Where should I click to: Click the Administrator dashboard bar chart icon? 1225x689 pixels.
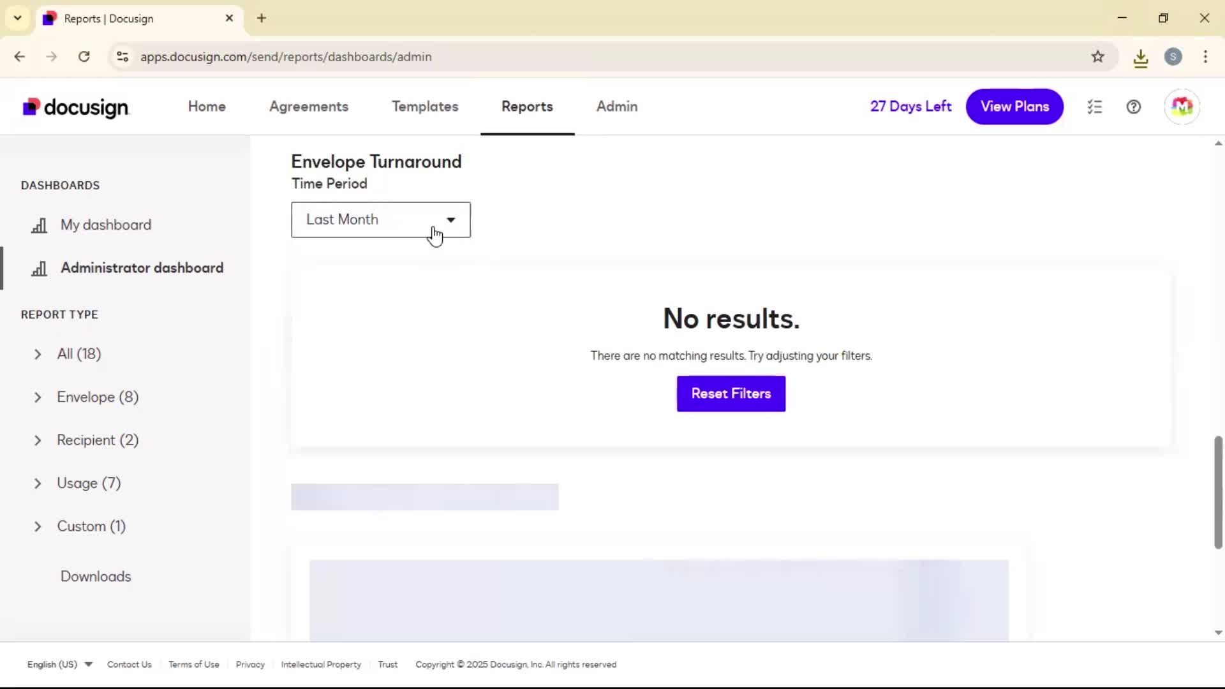[x=40, y=269]
